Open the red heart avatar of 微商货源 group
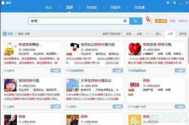 135,49
